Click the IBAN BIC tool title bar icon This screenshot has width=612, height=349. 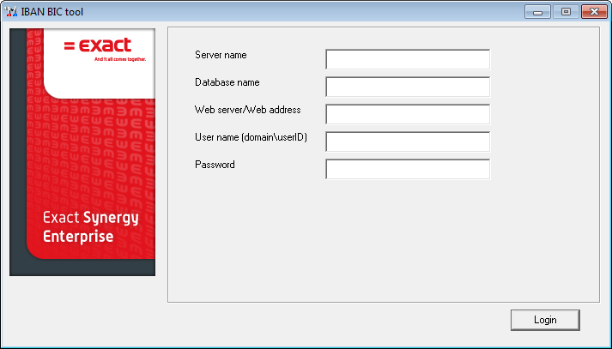click(11, 12)
